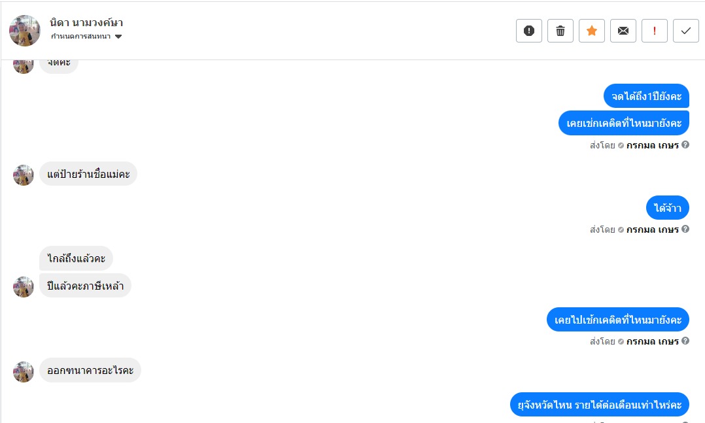Select the message bubble จดได้ถึง1ปียังคะ

pos(646,96)
